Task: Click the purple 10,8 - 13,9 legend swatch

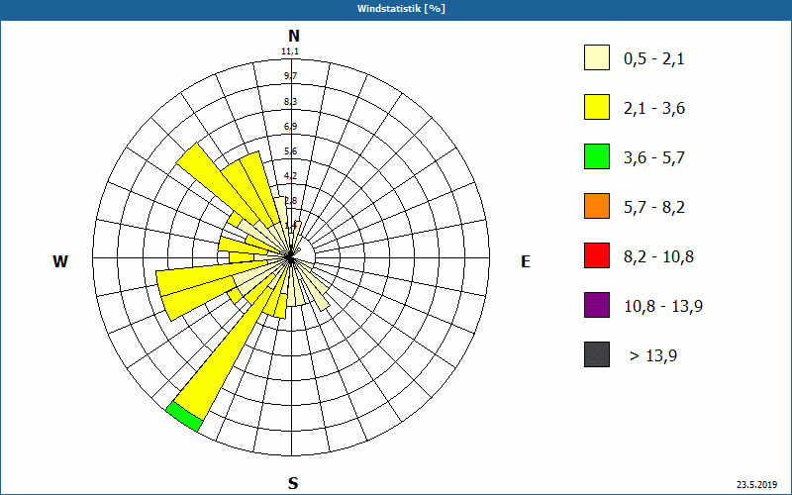Action: (x=597, y=305)
